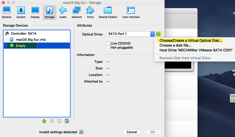Click the Cancel button
235x137 pixels.
click(x=132, y=132)
